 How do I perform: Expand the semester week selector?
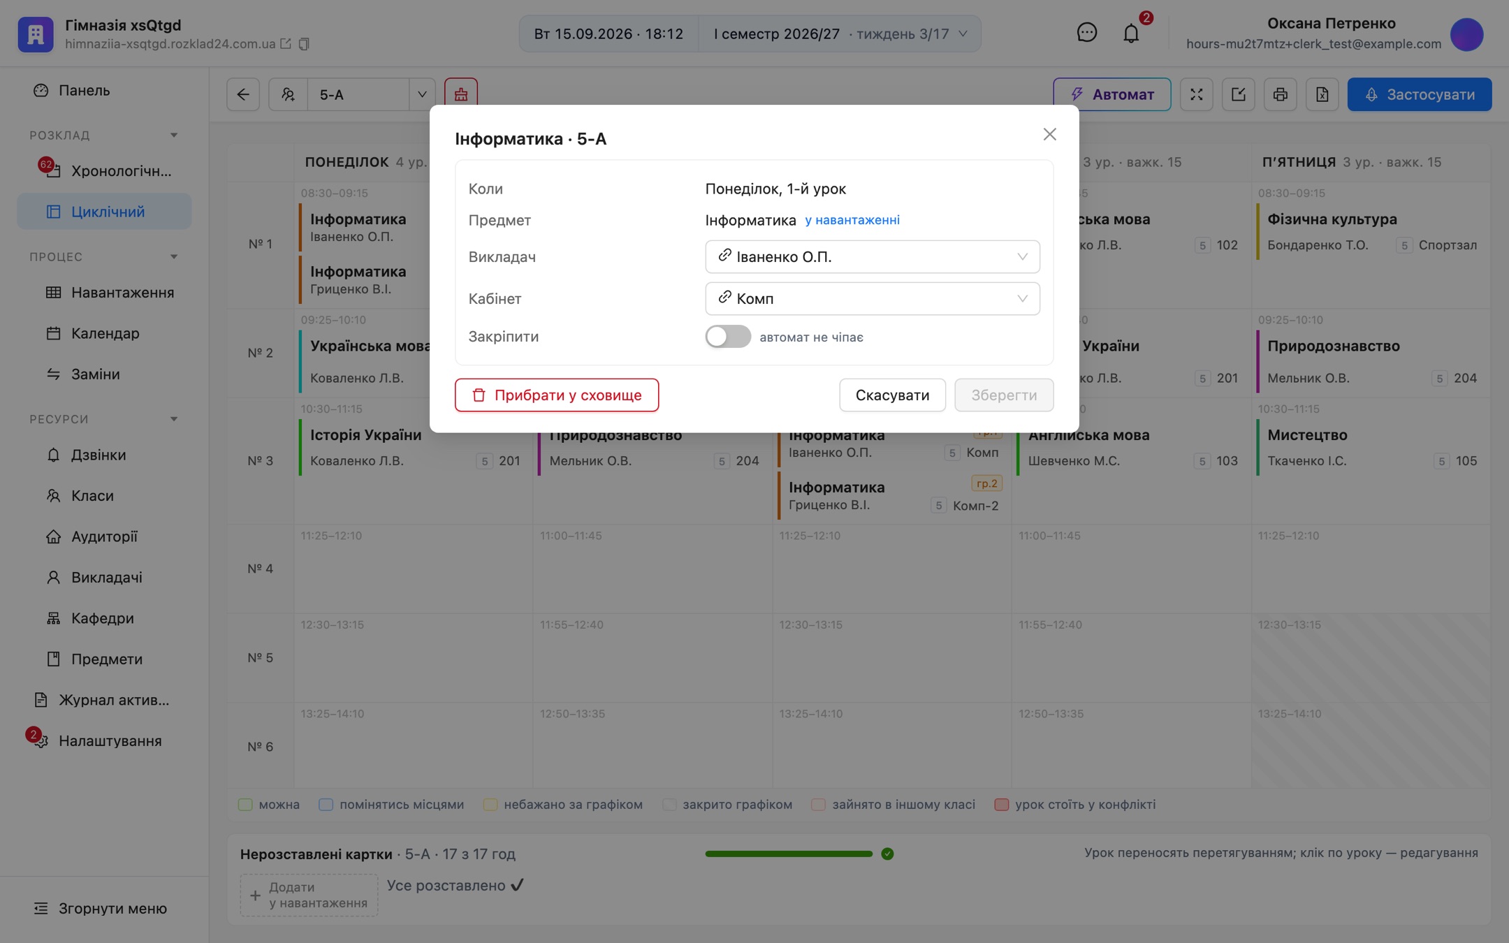[x=840, y=34]
